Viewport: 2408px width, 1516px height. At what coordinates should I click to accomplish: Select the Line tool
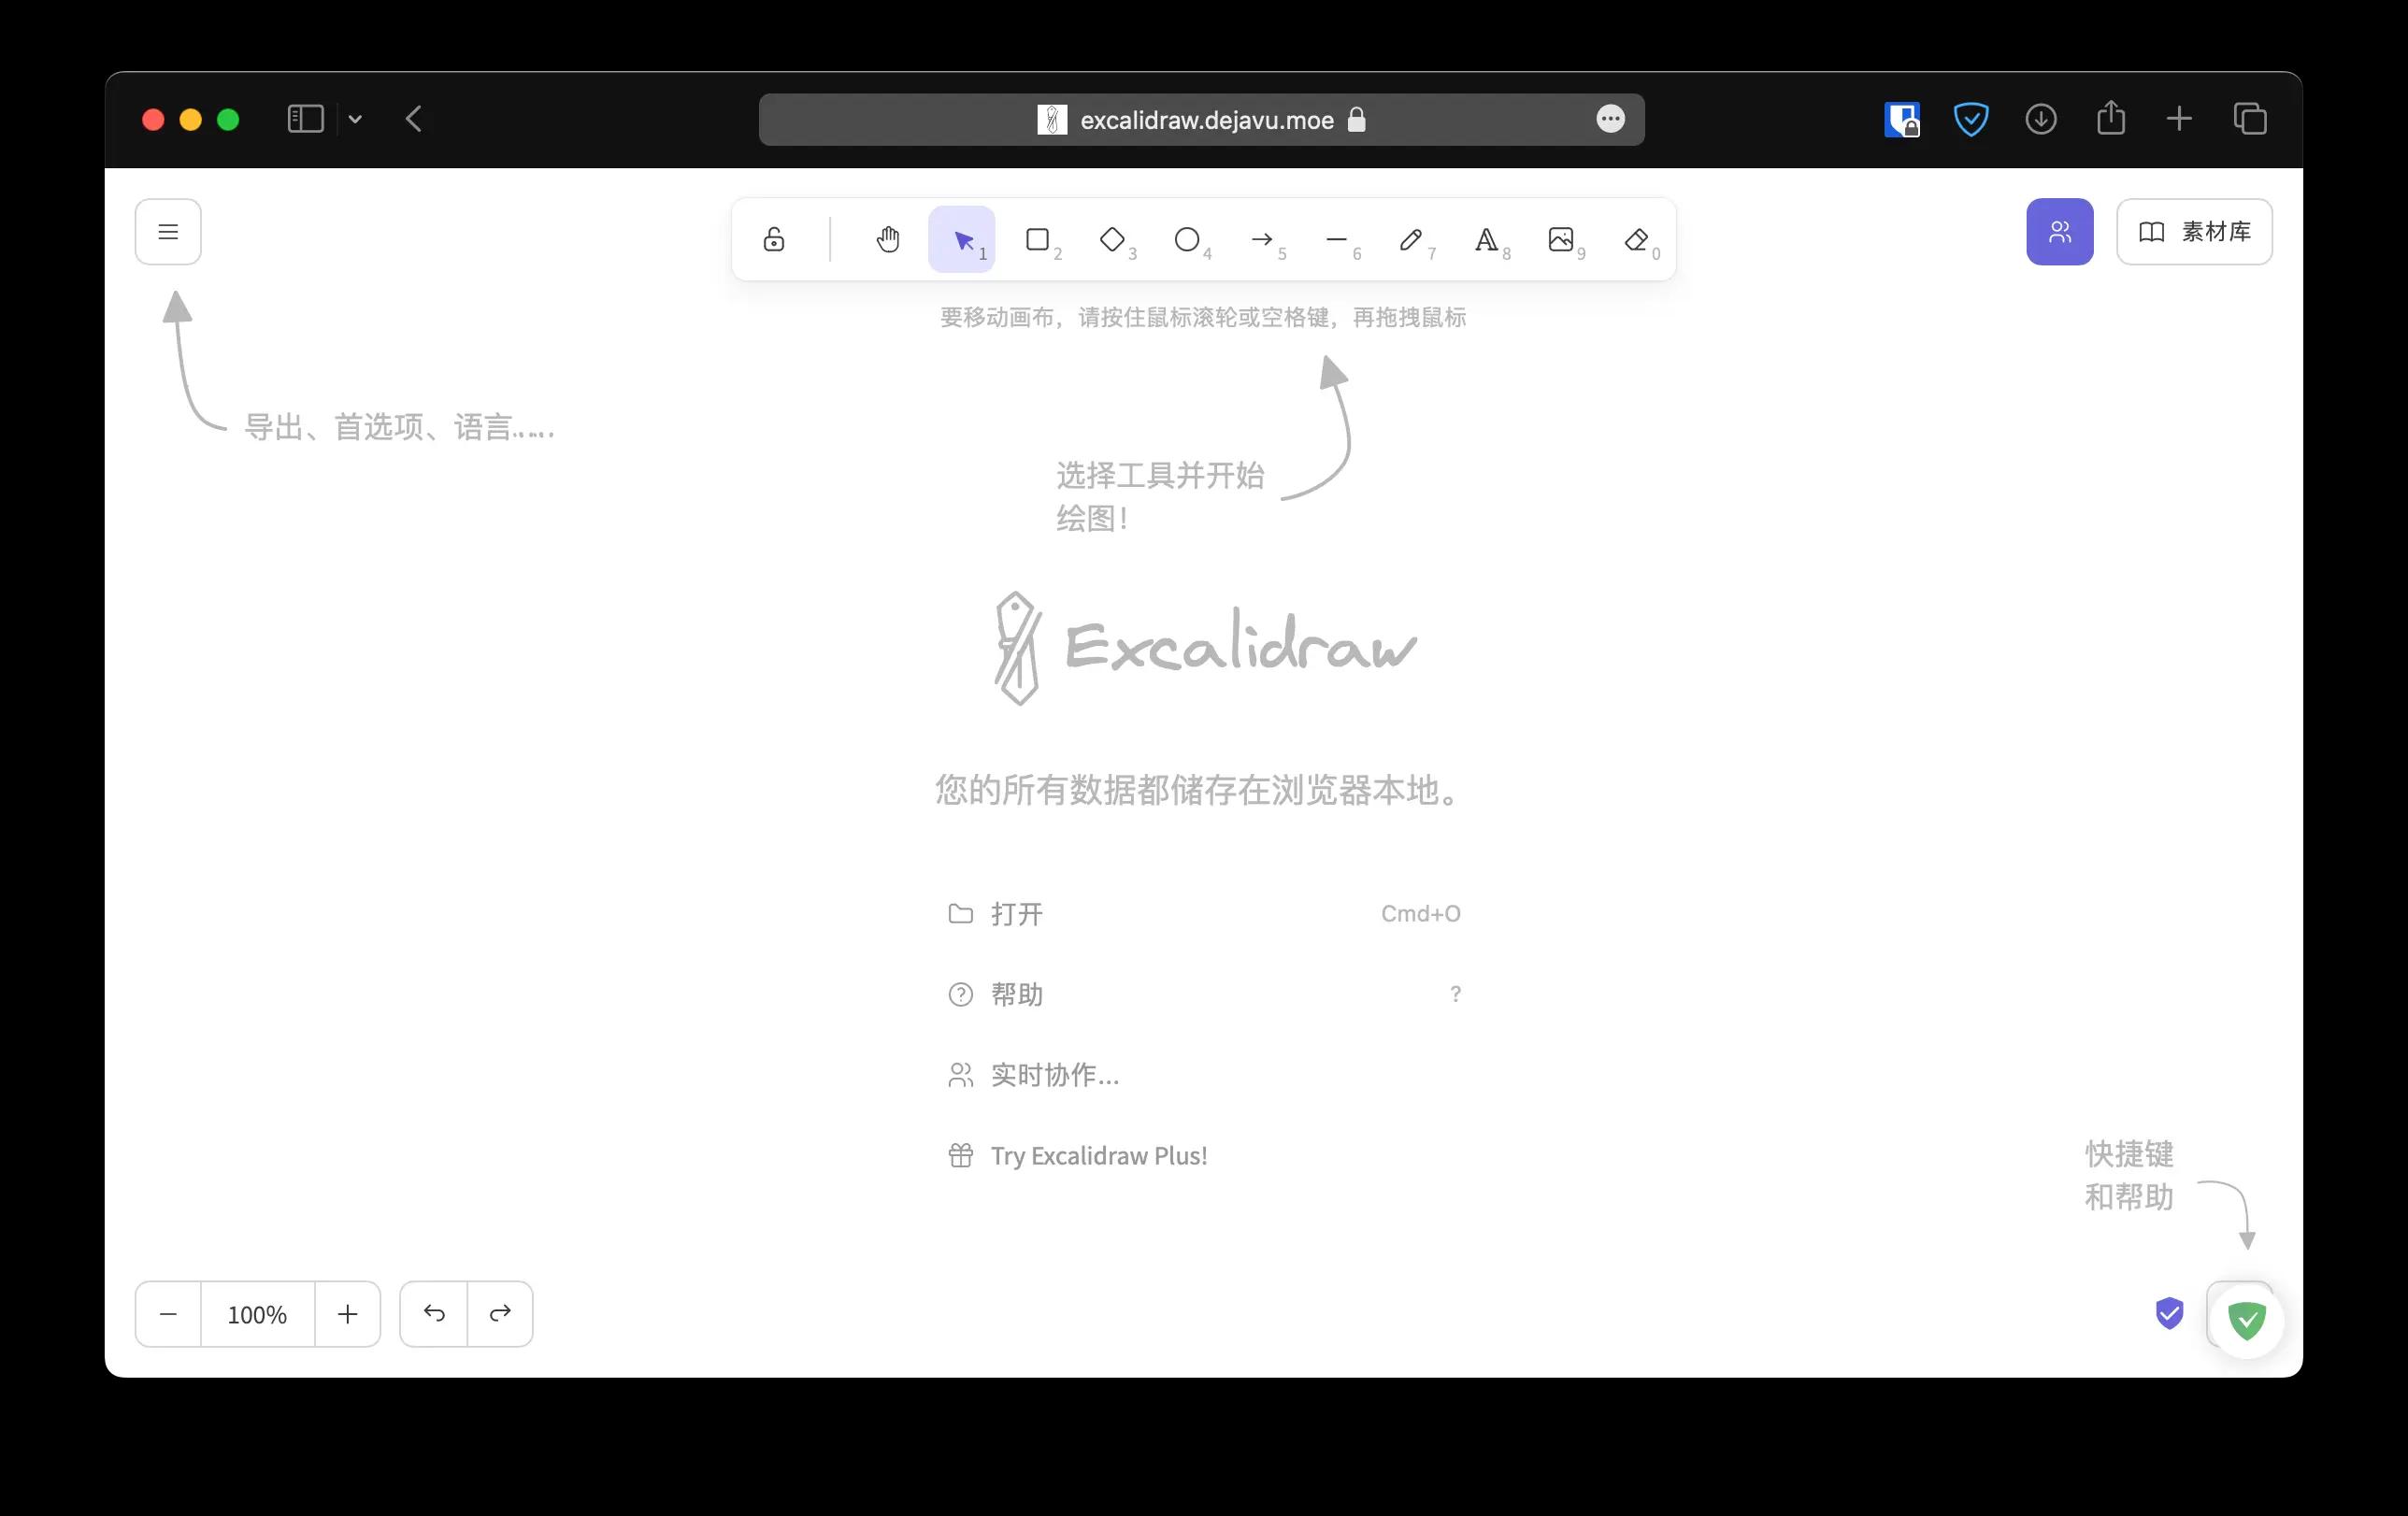[1337, 240]
